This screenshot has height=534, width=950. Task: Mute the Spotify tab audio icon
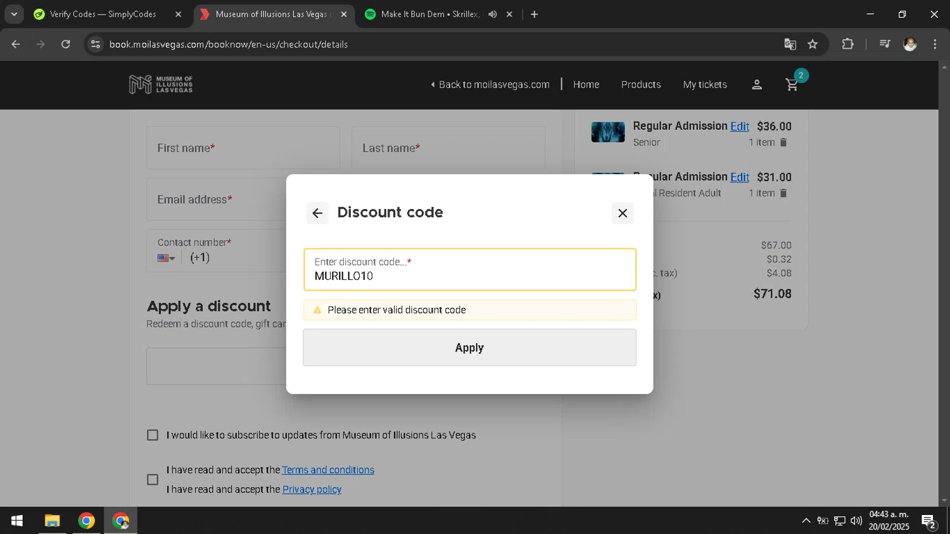tap(492, 14)
